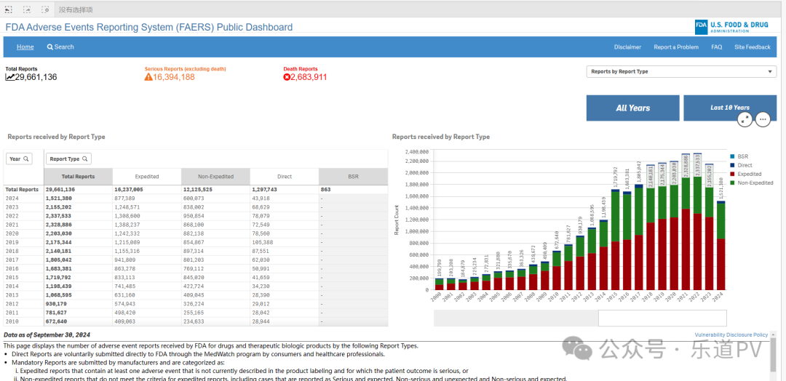786x381 pixels.
Task: Click the step forward selection icon
Action: 27,9
